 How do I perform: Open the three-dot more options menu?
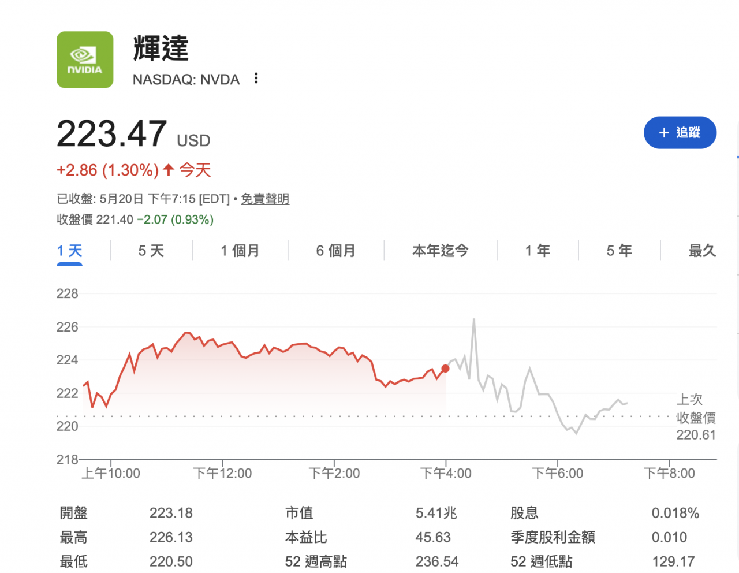tap(256, 79)
